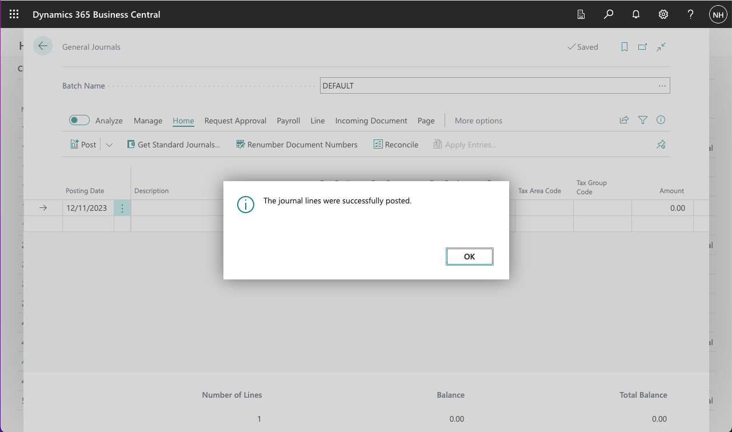Pin the action bar using the pin icon

[x=661, y=145]
